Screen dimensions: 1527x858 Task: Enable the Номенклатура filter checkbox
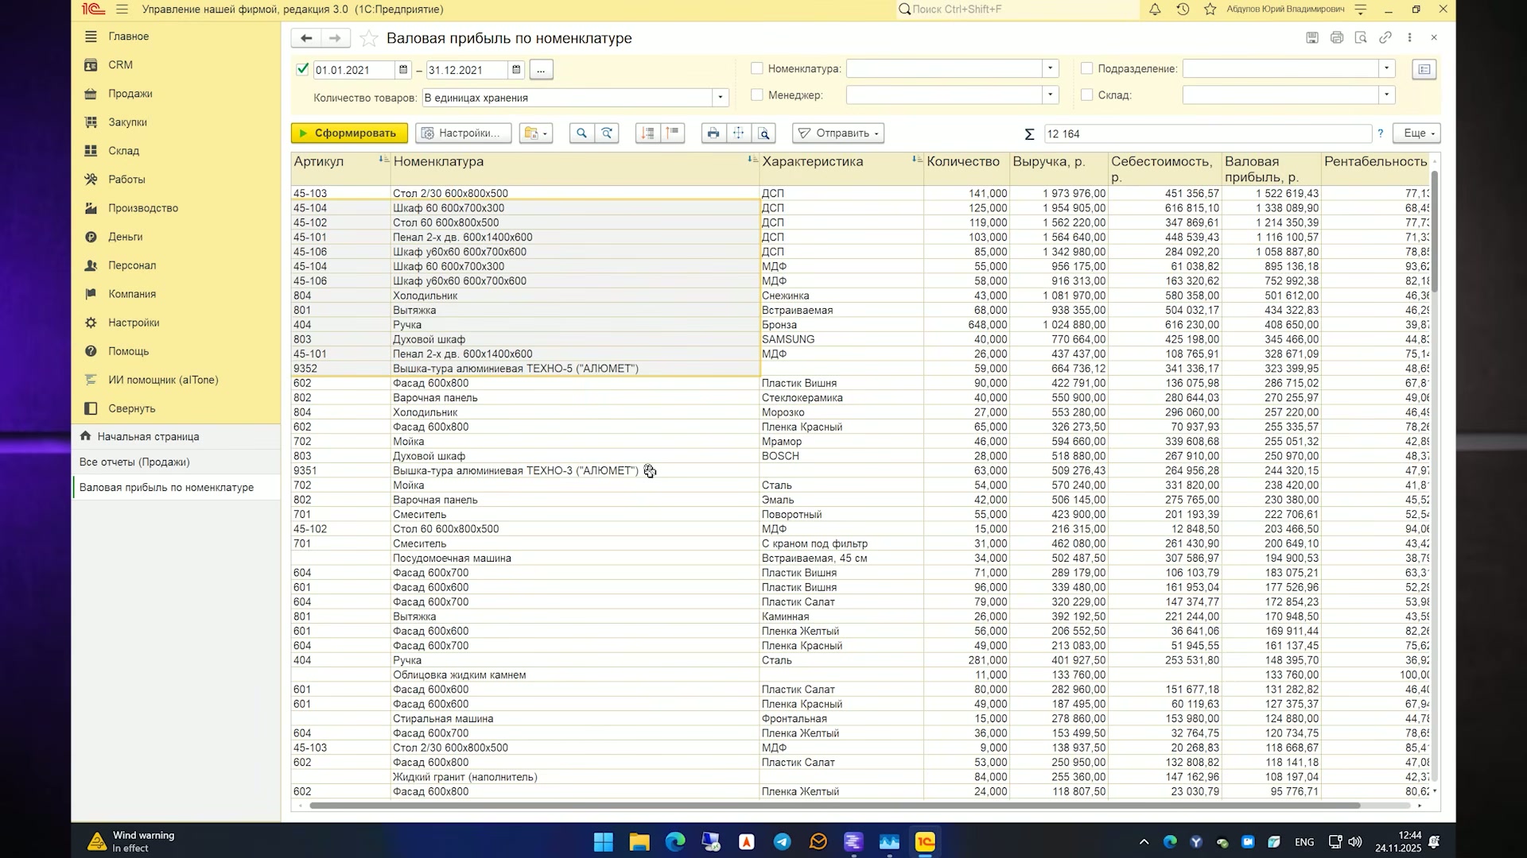[x=757, y=68]
